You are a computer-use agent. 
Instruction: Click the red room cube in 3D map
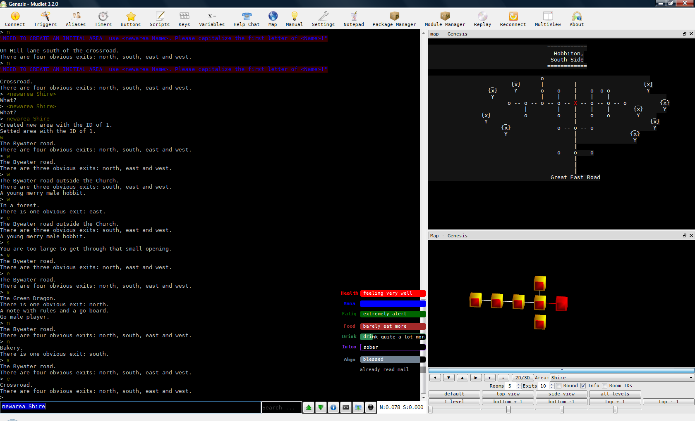(x=561, y=304)
